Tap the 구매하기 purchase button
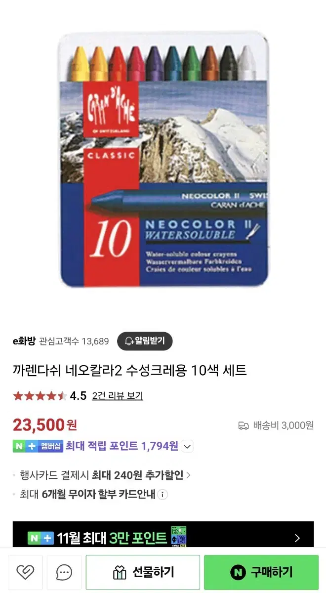 click(261, 572)
